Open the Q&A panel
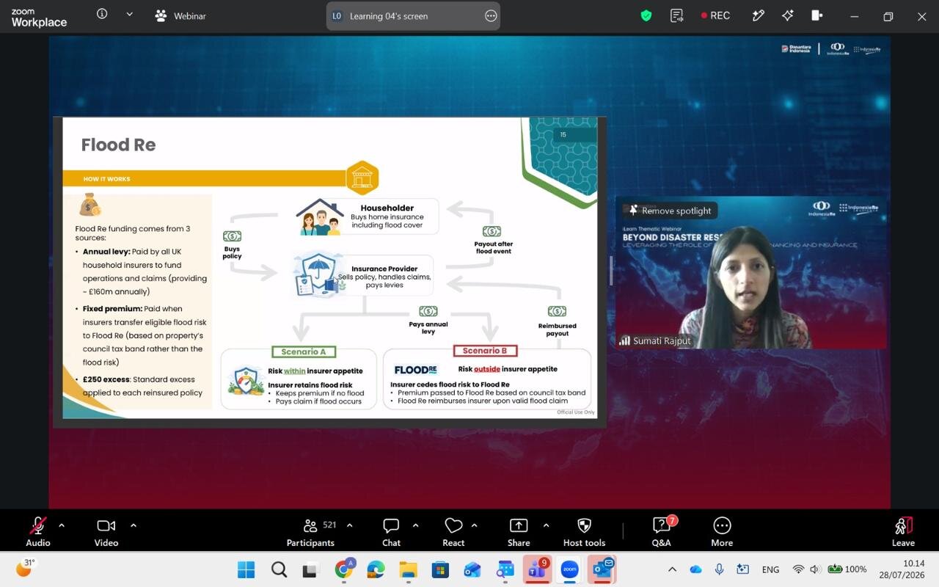Screen dimensions: 939x587 click(661, 531)
